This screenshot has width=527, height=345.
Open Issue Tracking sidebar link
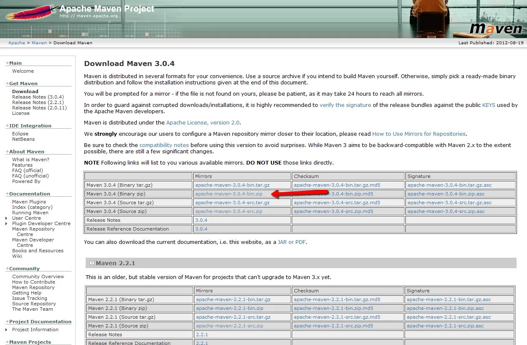pyautogui.click(x=30, y=298)
